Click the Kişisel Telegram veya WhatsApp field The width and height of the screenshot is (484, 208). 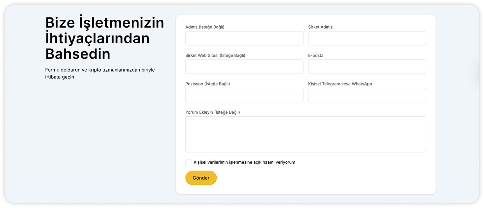(x=367, y=95)
